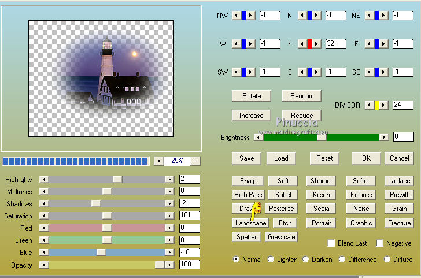
Task: Click Green slider right arrow
Action: pos(169,240)
